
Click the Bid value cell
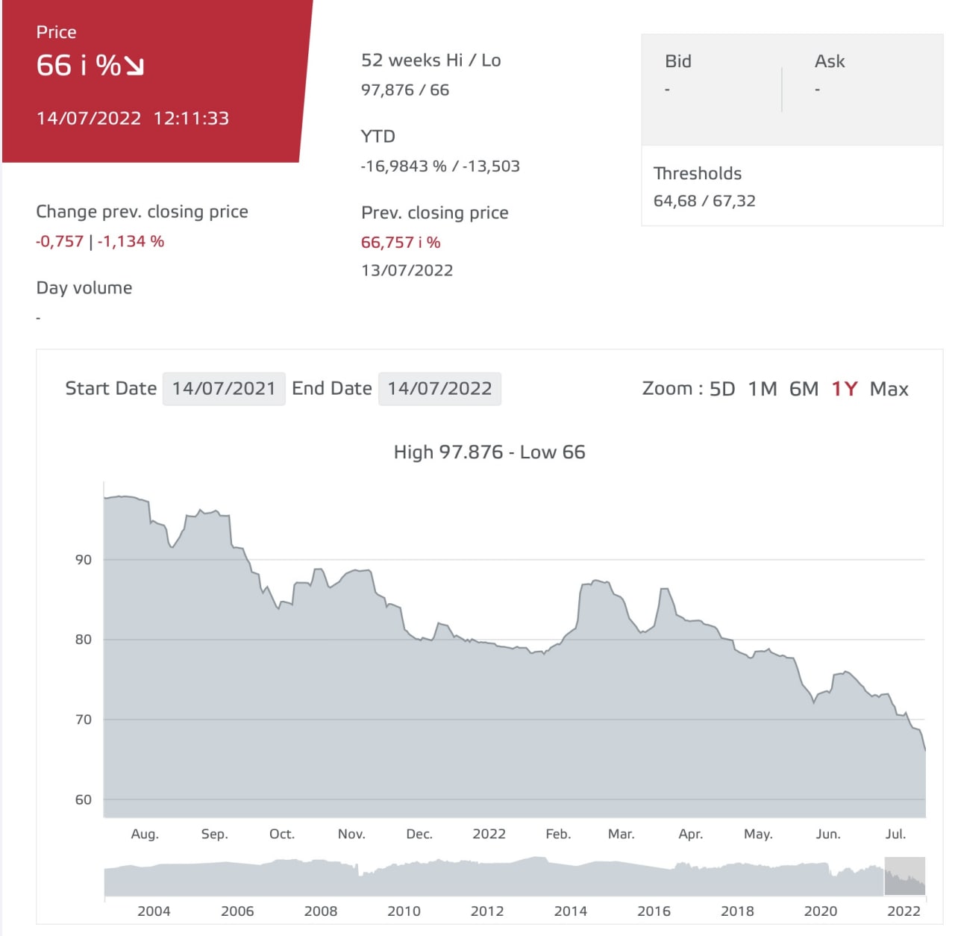pos(667,90)
